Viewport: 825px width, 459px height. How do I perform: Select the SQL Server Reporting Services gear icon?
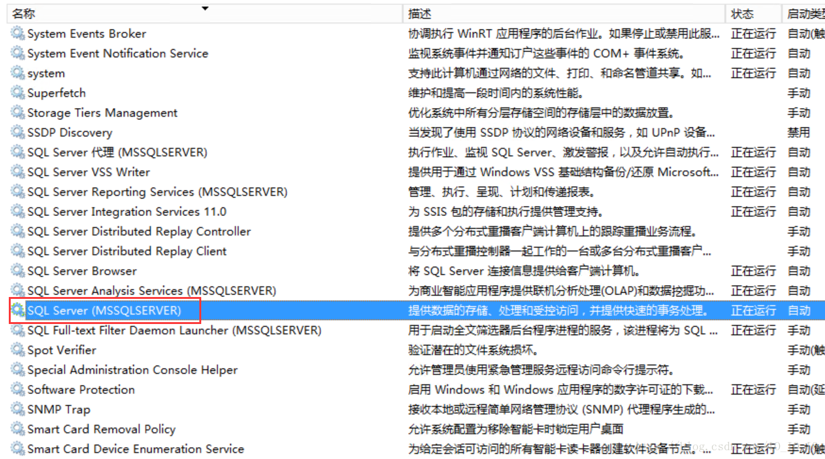point(18,192)
